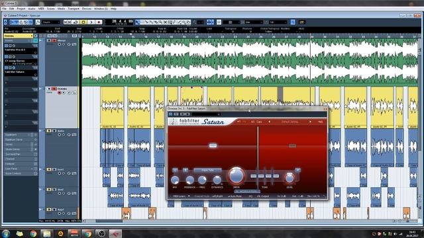
Task: Open the File menu
Action: tap(5, 9)
